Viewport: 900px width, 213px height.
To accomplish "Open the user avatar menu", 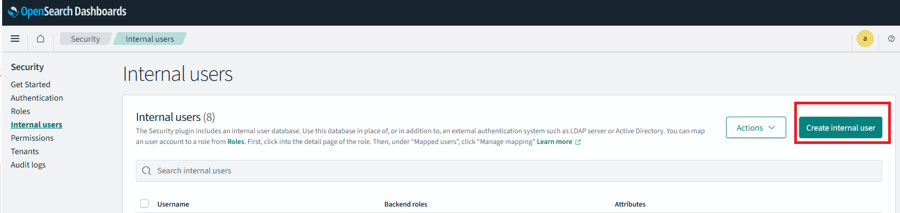I will tap(865, 39).
